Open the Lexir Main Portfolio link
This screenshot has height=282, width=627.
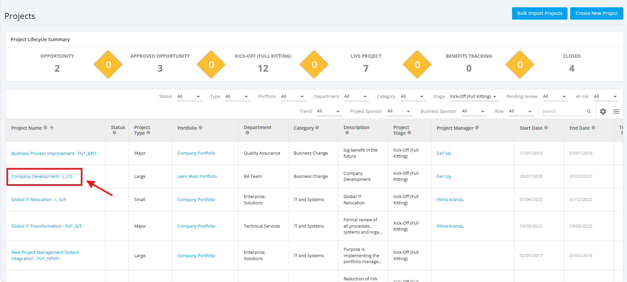tap(197, 176)
